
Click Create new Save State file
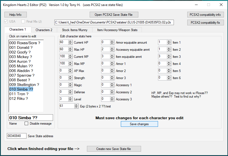click(x=114, y=149)
